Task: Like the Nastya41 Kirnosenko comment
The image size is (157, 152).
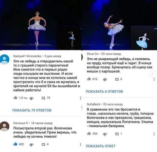Action: point(15,98)
